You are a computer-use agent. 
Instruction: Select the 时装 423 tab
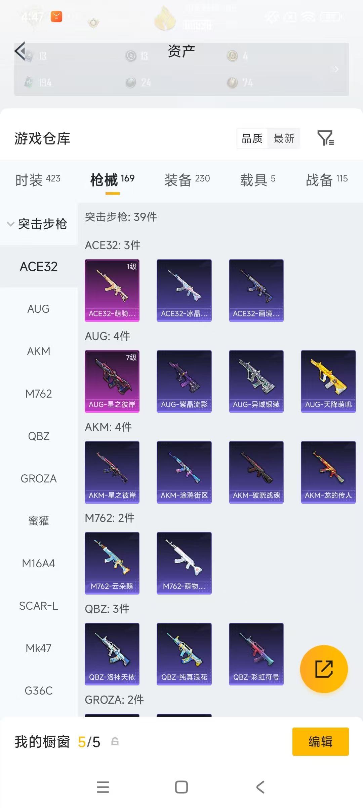[38, 180]
